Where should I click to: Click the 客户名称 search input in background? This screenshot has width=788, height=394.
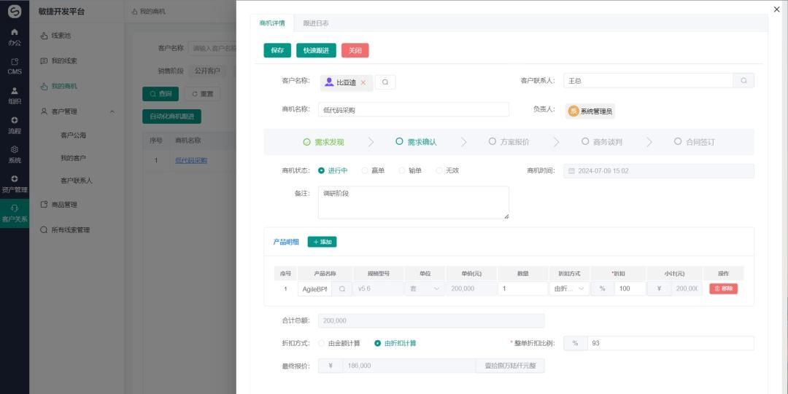212,48
